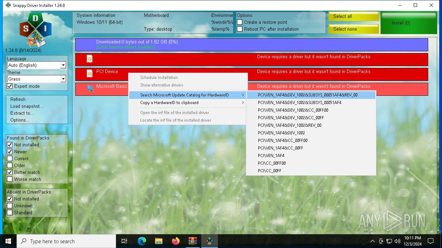The image size is (442, 248).
Task: Click here to select updates link
Action: pos(126,47)
